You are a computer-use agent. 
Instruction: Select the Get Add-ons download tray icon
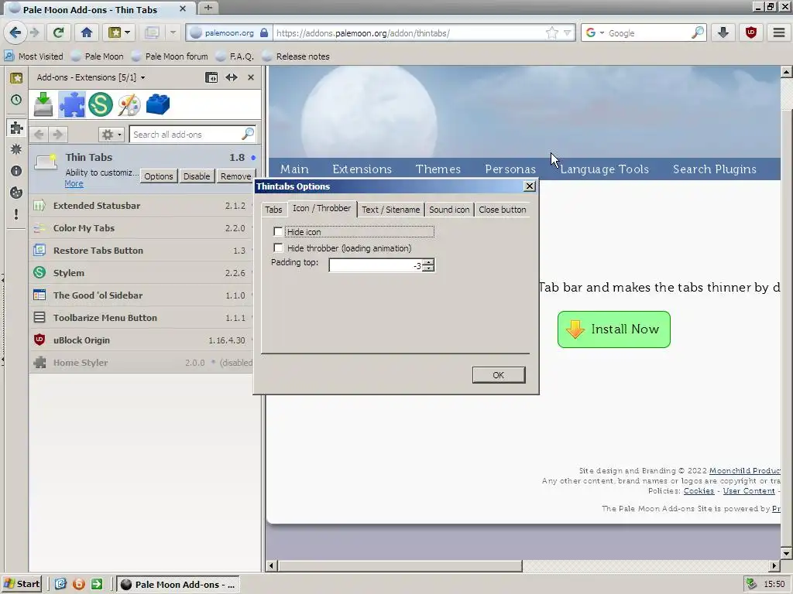43,104
